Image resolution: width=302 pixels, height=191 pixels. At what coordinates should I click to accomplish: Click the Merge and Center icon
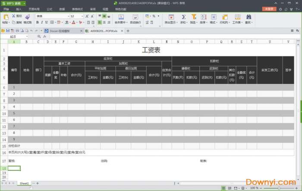pos(121,17)
